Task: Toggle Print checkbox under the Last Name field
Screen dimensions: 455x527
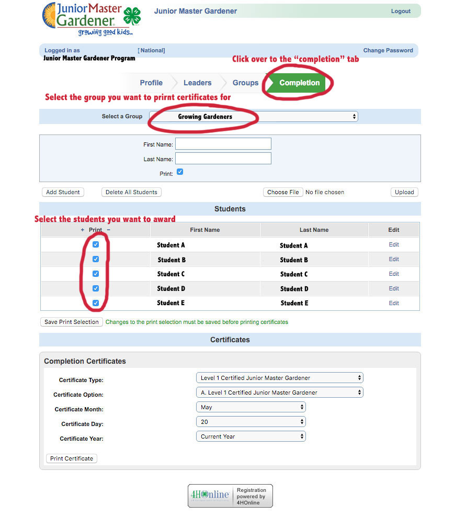Action: click(180, 172)
